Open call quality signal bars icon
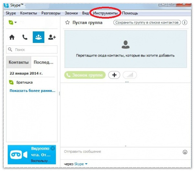 [130, 75]
